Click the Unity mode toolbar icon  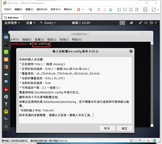pos(137,10)
